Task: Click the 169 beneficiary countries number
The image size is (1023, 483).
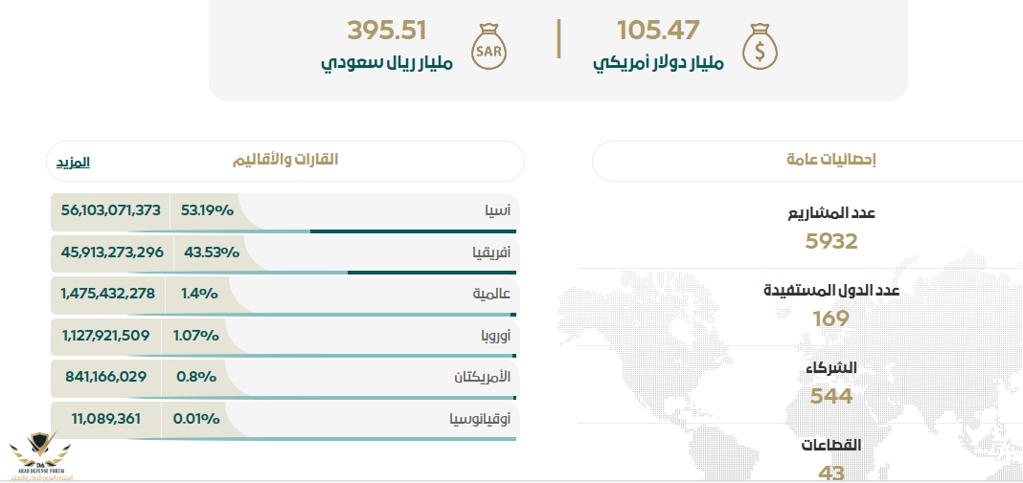Action: 831,318
